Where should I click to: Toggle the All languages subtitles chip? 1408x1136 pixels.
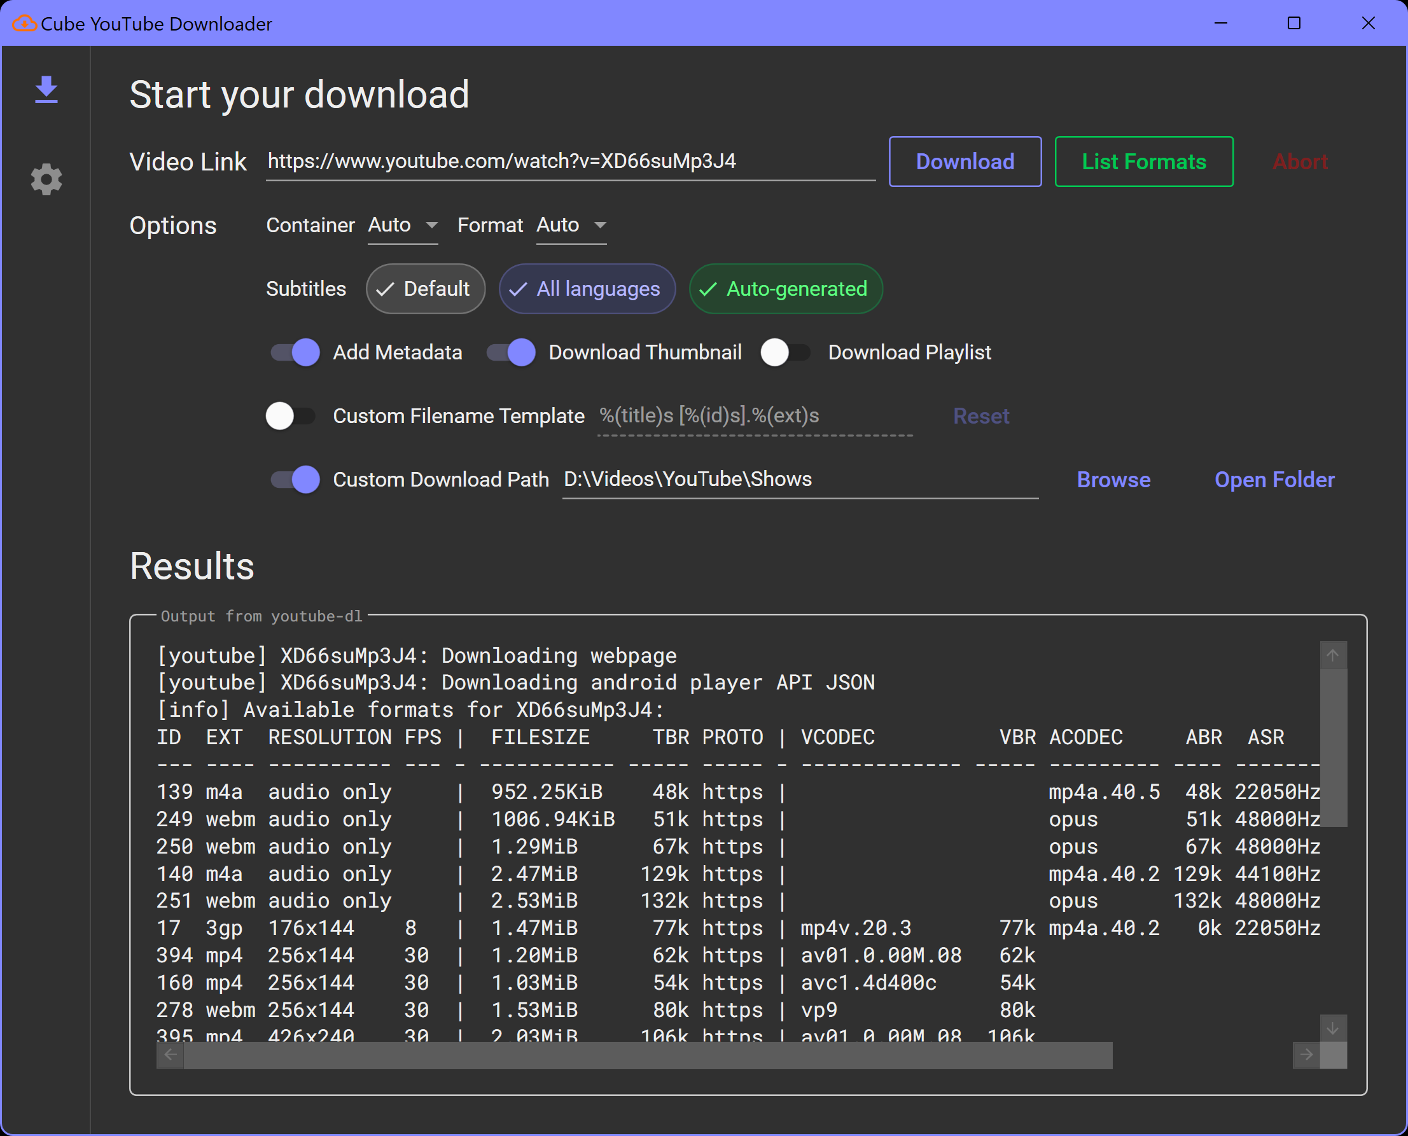click(x=587, y=289)
